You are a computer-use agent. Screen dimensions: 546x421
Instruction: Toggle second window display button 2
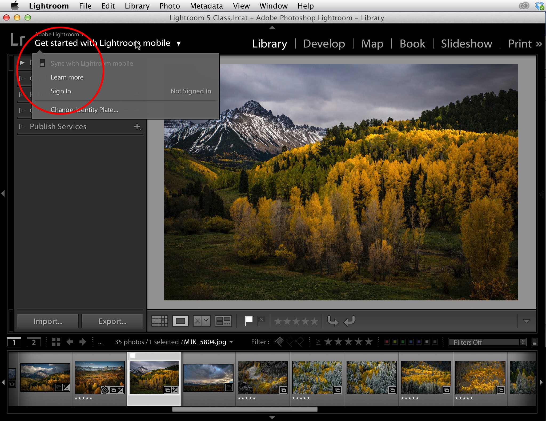[x=34, y=342]
